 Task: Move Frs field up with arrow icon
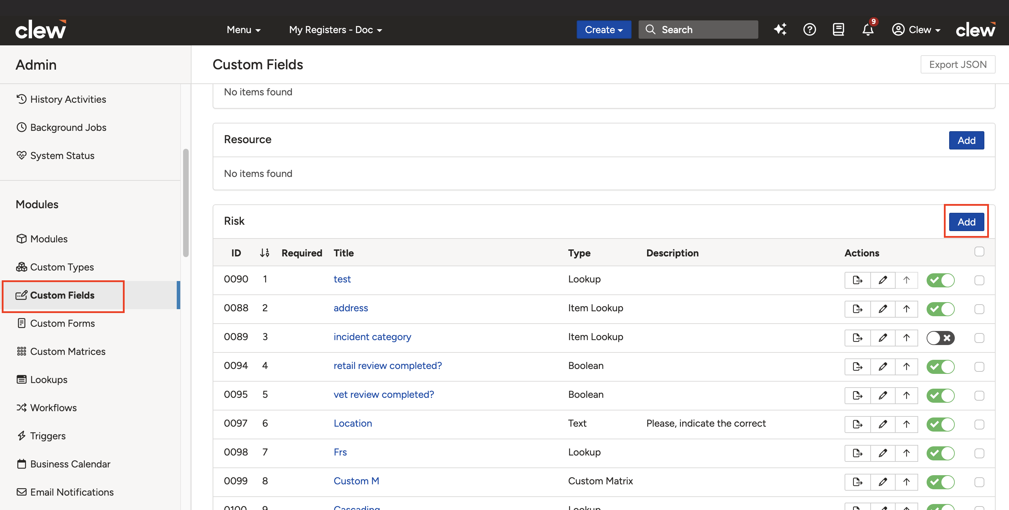click(907, 453)
